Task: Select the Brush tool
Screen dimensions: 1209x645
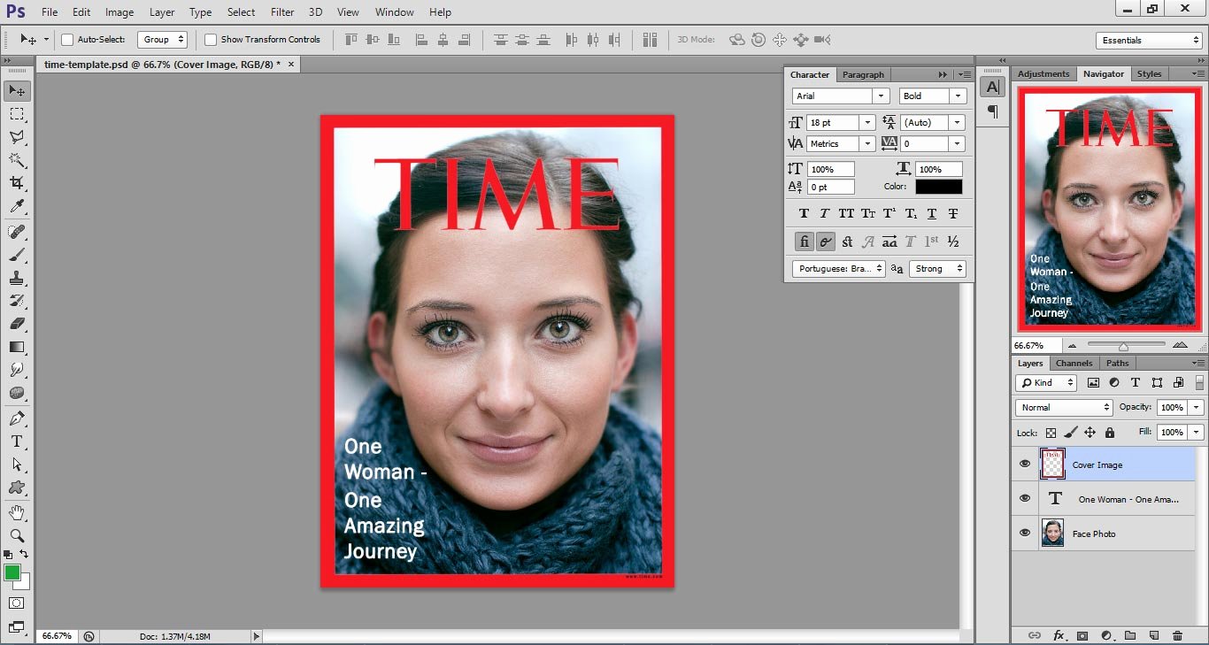Action: tap(17, 255)
